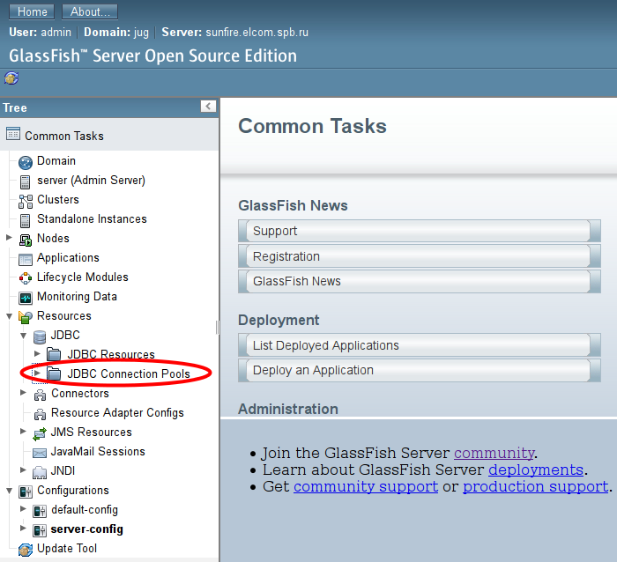The width and height of the screenshot is (617, 562).
Task: Expand the Nodes tree node
Action: tap(10, 238)
